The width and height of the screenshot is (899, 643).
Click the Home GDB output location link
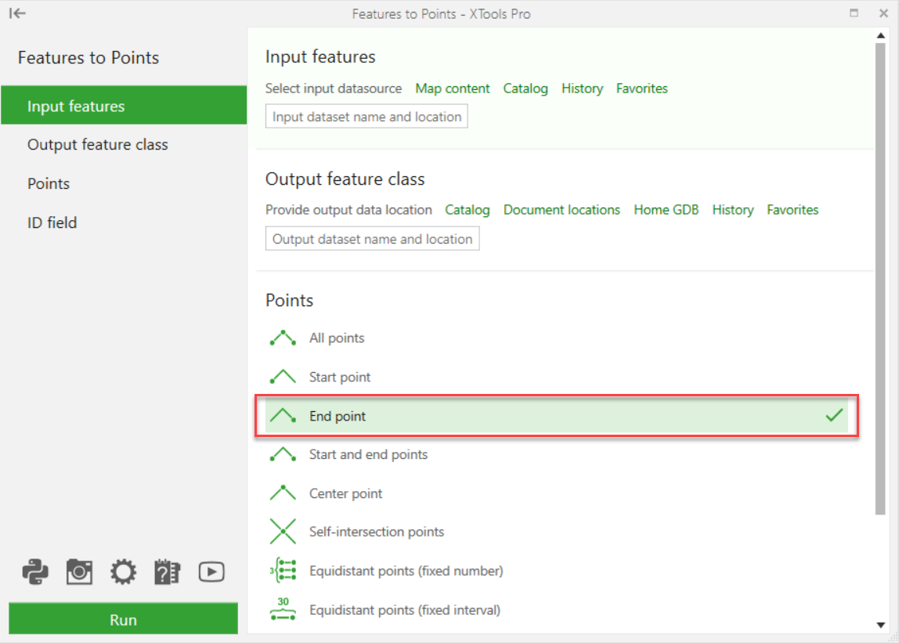click(x=666, y=210)
